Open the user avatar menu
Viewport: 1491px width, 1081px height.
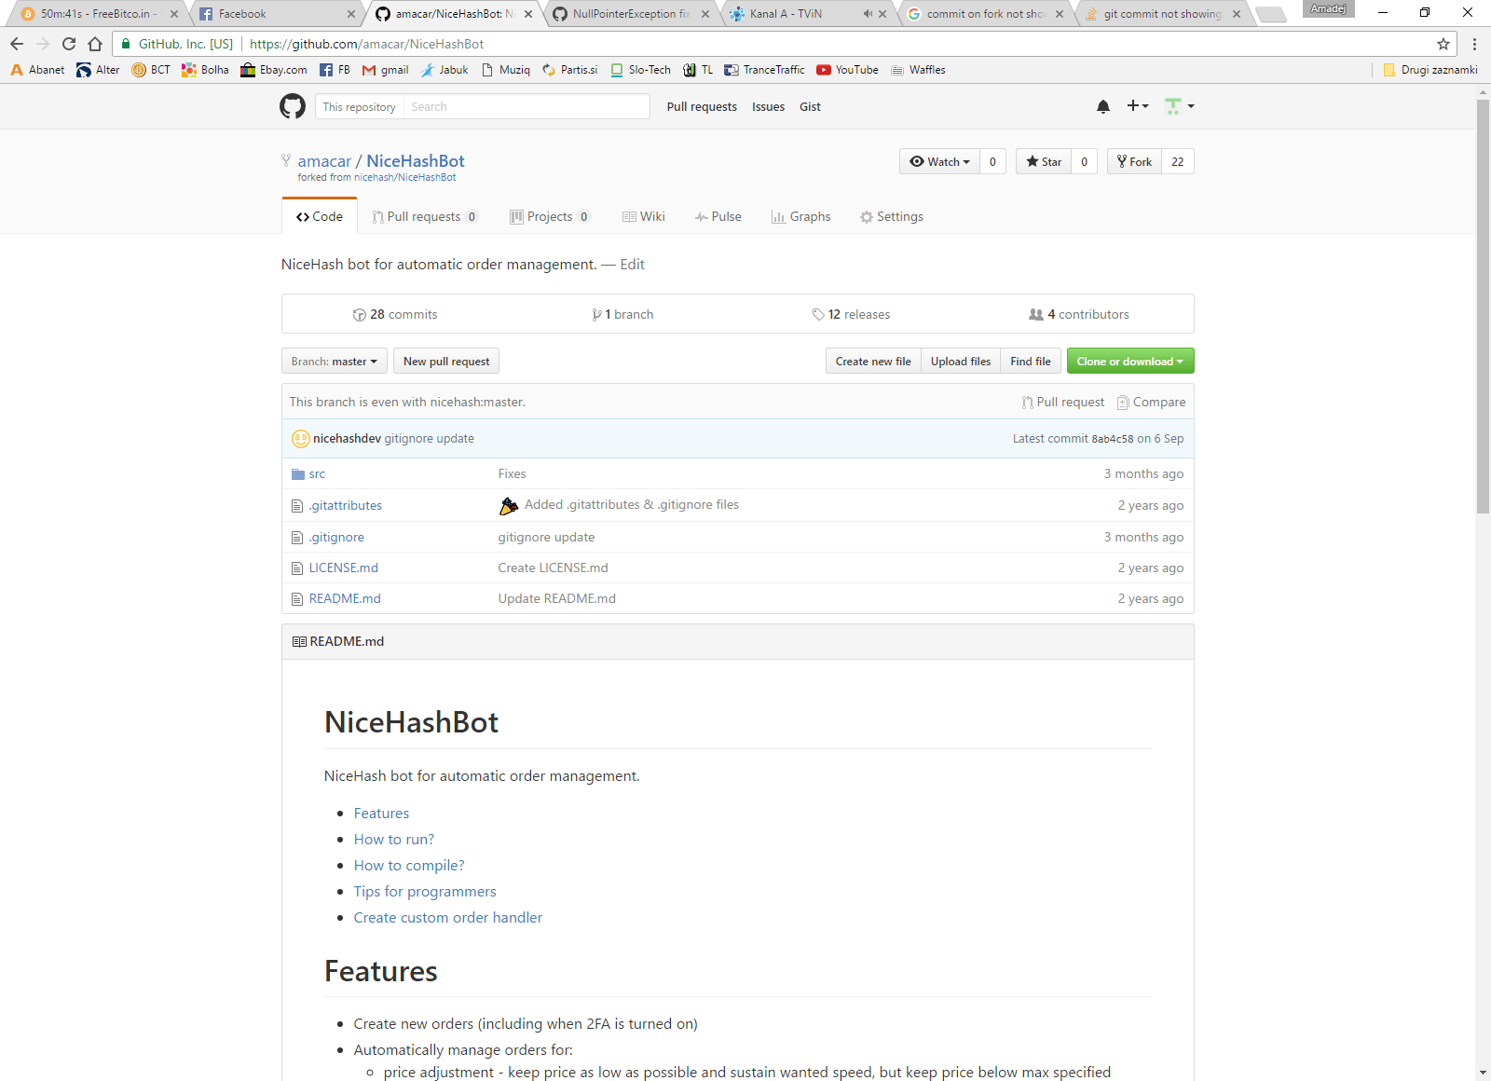[x=1179, y=106]
